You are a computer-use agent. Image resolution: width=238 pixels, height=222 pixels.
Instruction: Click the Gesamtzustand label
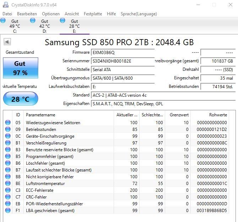point(20,52)
